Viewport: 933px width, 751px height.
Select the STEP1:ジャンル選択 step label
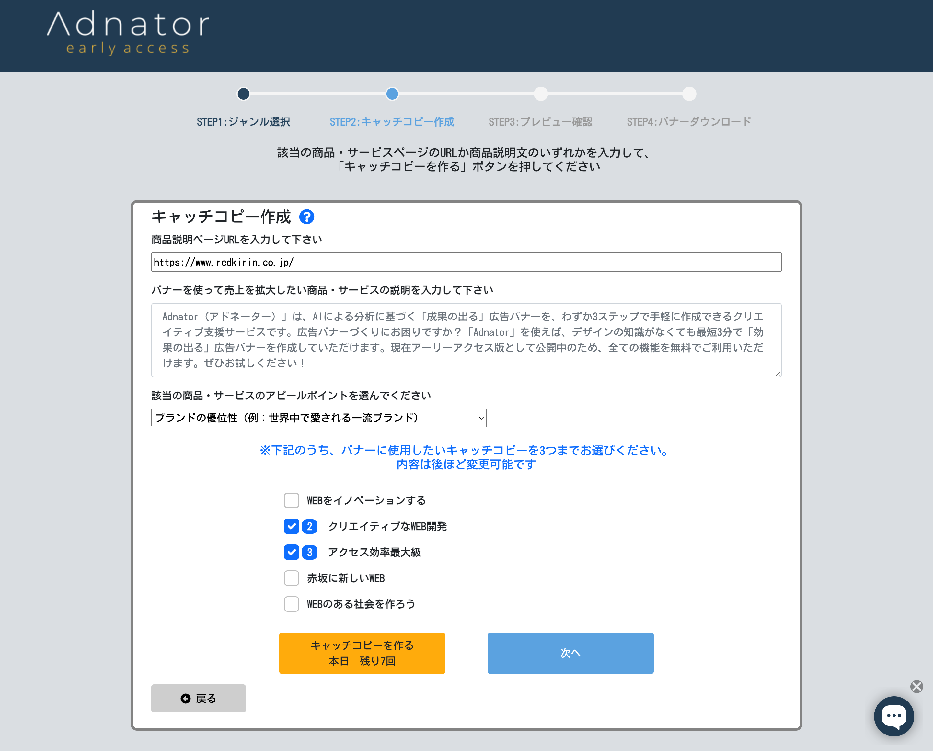click(243, 122)
